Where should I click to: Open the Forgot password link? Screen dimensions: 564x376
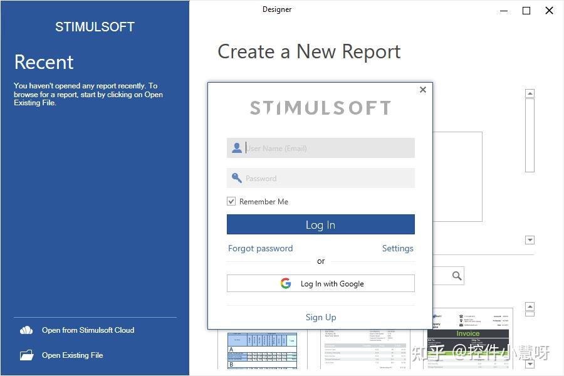click(x=260, y=248)
